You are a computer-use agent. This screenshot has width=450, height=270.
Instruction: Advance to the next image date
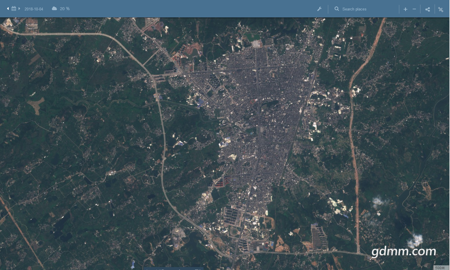(x=19, y=9)
